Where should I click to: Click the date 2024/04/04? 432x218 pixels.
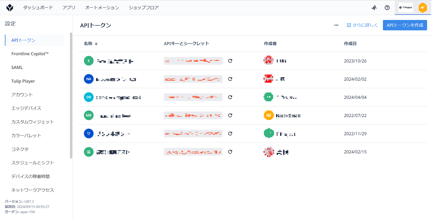[355, 97]
